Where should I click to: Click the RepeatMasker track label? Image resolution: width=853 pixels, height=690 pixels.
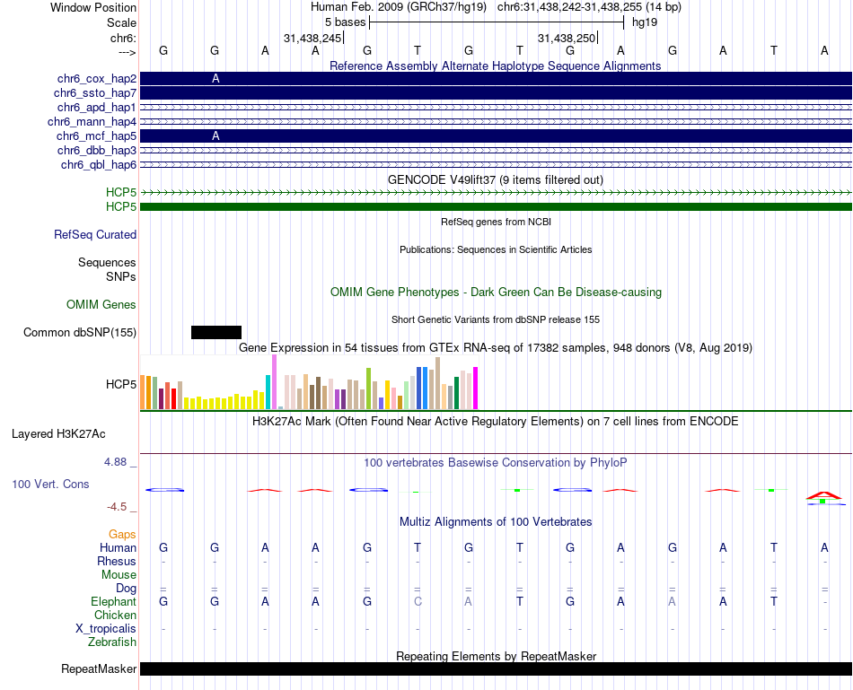coord(99,668)
